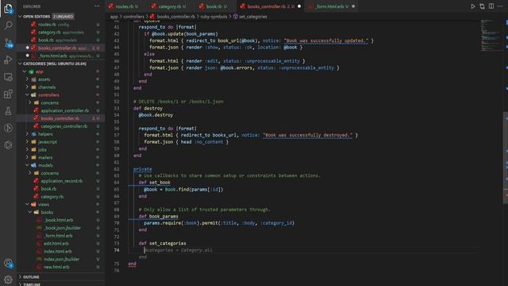Expand the Outline section

click(x=20, y=277)
